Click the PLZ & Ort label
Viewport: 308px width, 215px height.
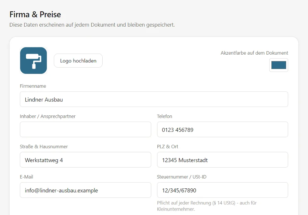(168, 147)
